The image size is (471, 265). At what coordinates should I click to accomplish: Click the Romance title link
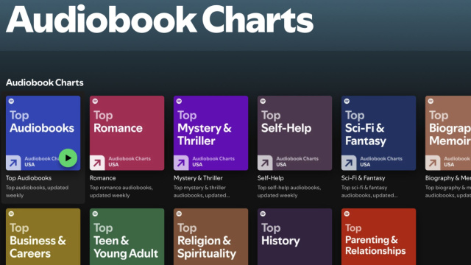(102, 178)
